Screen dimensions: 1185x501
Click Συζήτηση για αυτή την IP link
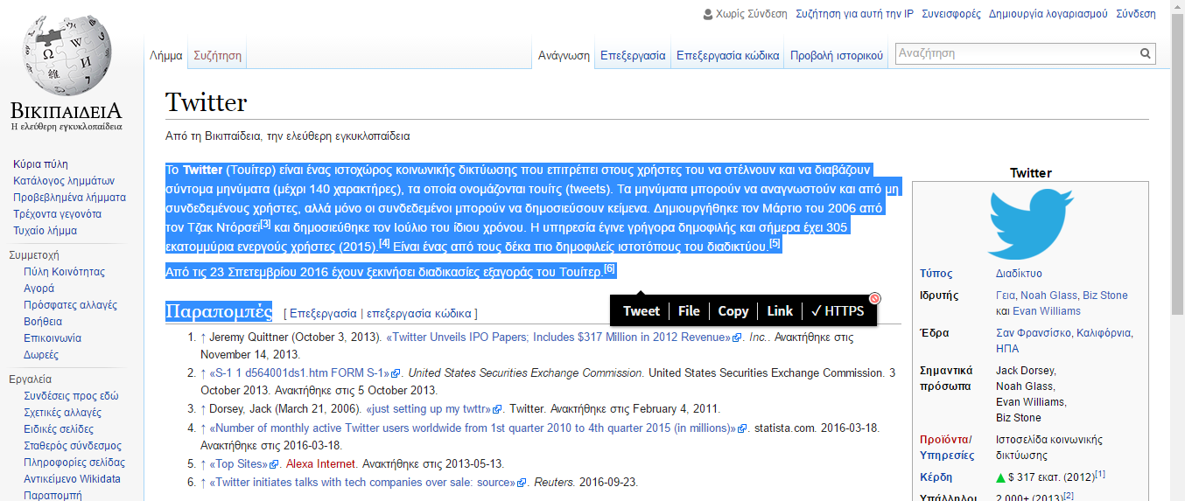(855, 14)
